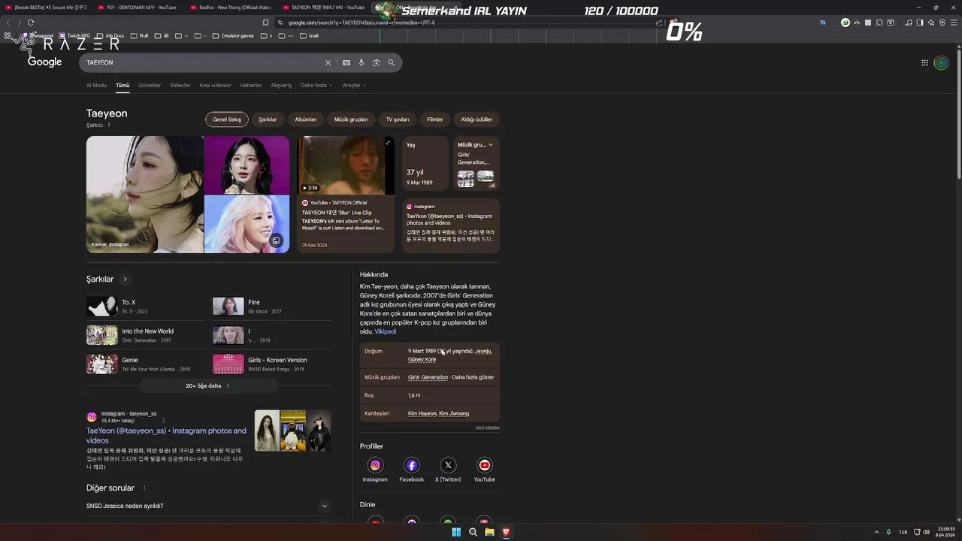Reload the page in the browser
This screenshot has height=541, width=962.
(x=31, y=23)
